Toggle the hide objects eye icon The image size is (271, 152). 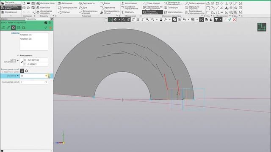tap(185, 20)
